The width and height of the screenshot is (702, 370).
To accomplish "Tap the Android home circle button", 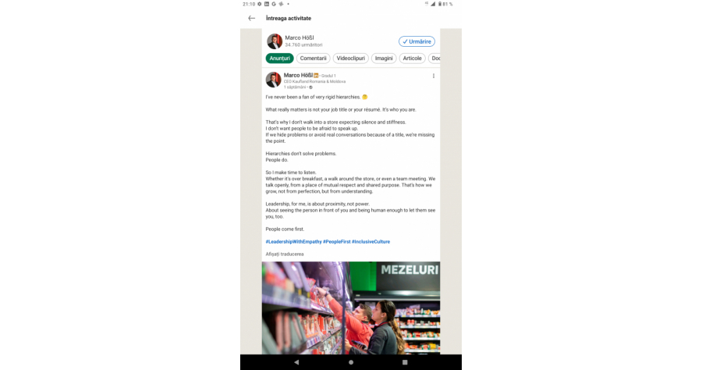I will [x=351, y=362].
